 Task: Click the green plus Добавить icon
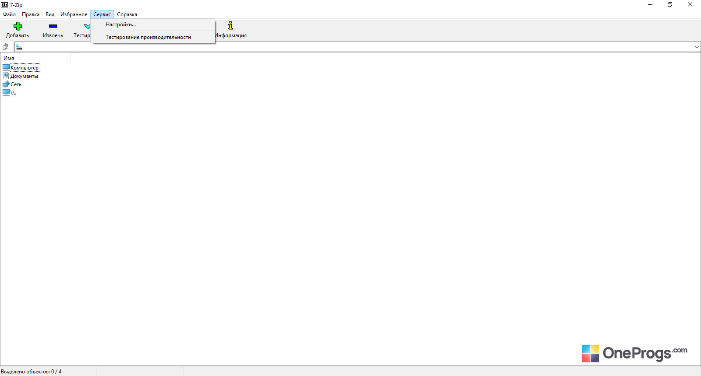[18, 26]
